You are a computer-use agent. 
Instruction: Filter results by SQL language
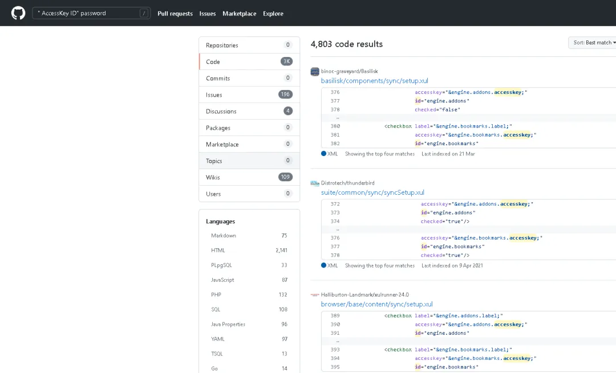click(x=249, y=309)
